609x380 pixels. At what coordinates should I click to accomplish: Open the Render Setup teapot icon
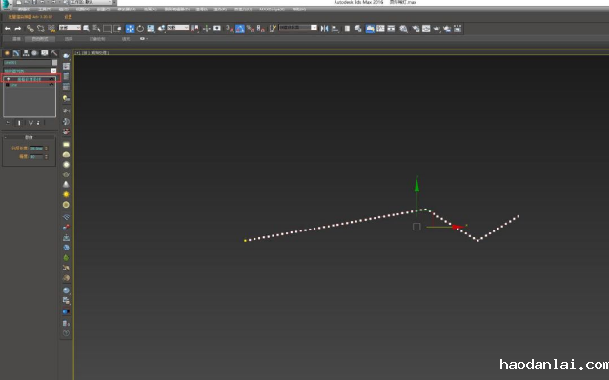[436, 29]
